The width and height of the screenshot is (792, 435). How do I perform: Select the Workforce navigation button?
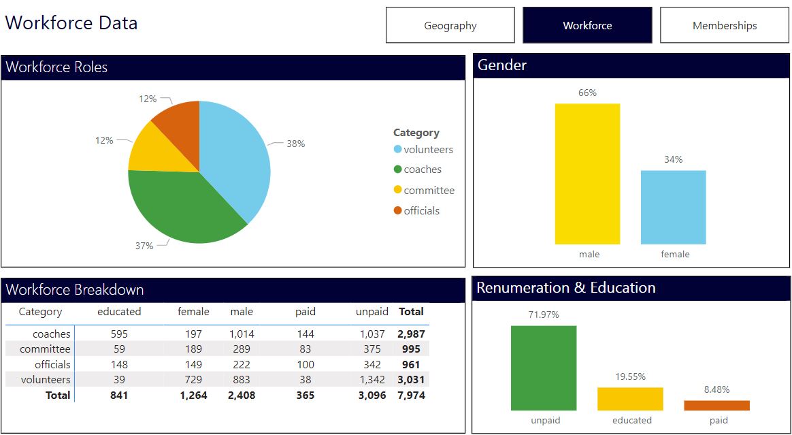[587, 25]
